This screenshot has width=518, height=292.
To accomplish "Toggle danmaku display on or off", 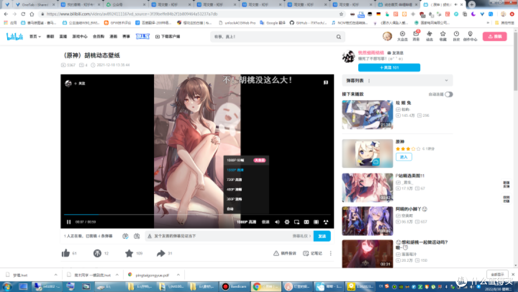I will 125,236.
